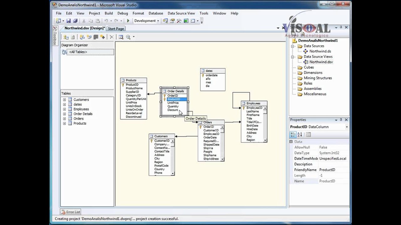Start the project with the green play icon

coord(128,21)
